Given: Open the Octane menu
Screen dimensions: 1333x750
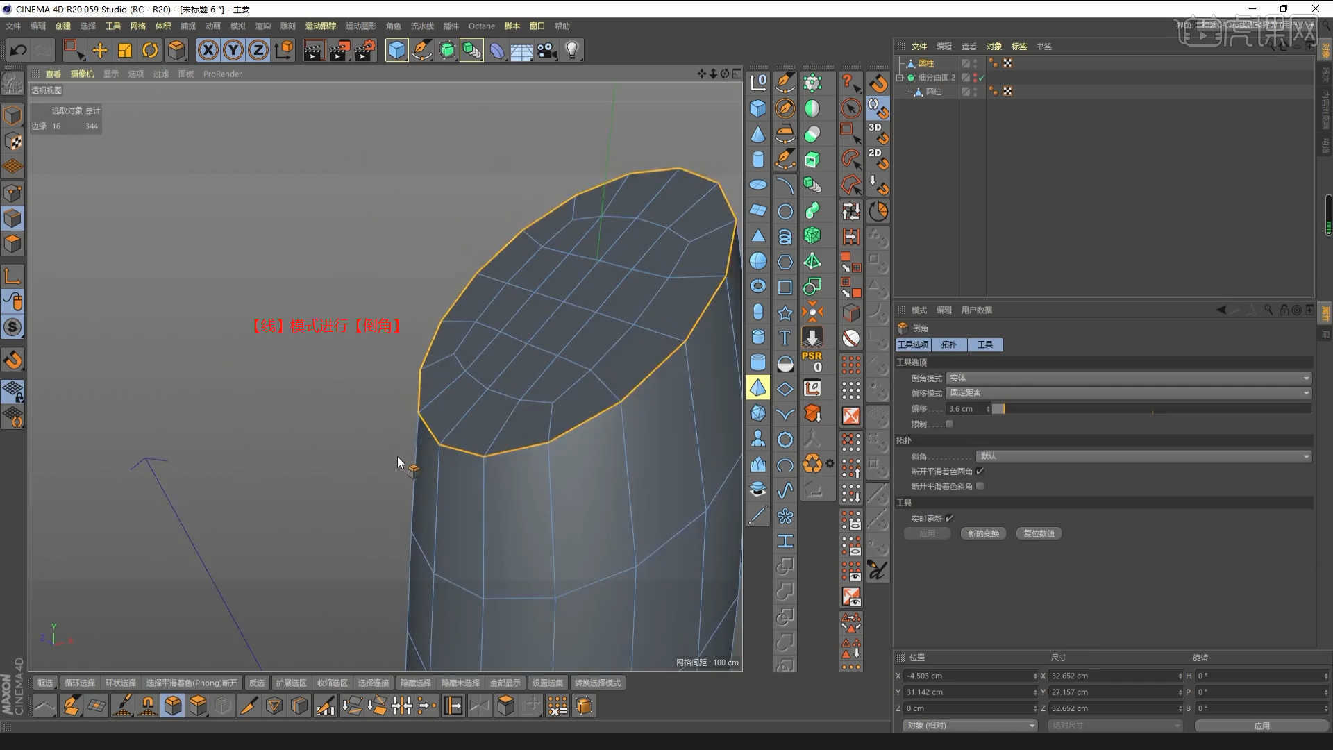Looking at the screenshot, I should point(481,26).
